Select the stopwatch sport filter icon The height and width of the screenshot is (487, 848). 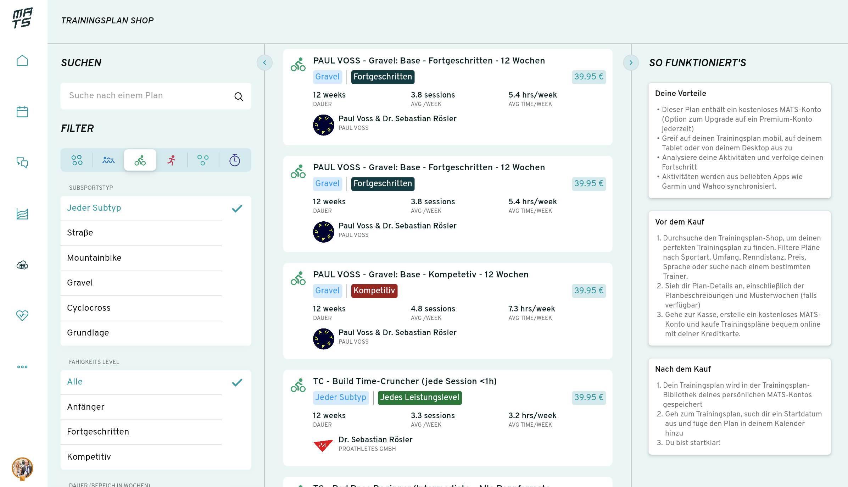click(234, 160)
